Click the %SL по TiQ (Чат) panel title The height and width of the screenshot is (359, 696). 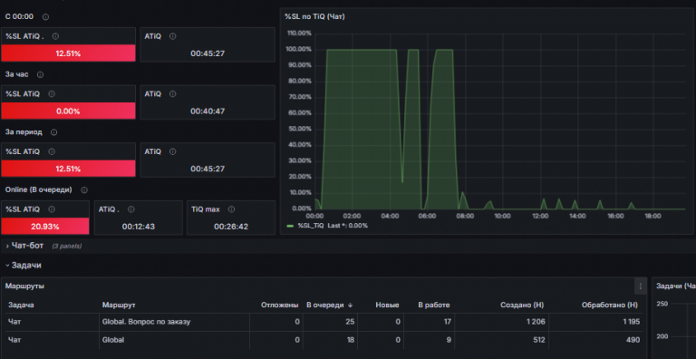[314, 16]
